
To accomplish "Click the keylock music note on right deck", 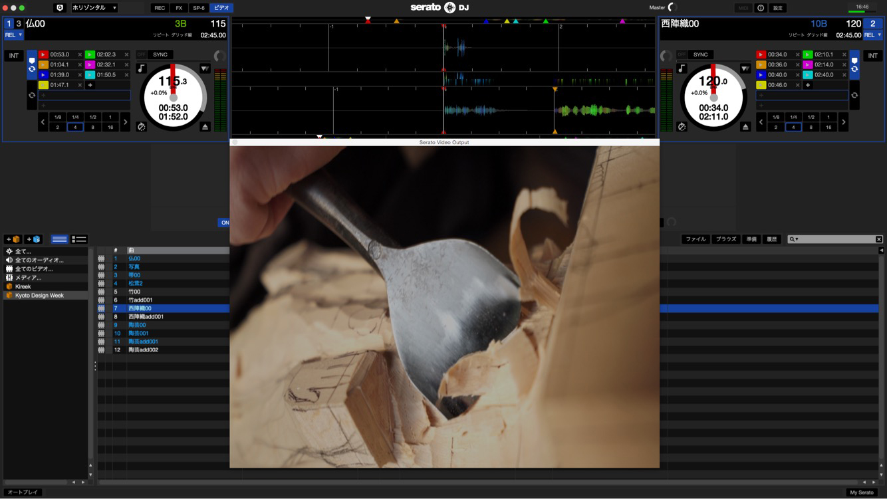I will (682, 68).
